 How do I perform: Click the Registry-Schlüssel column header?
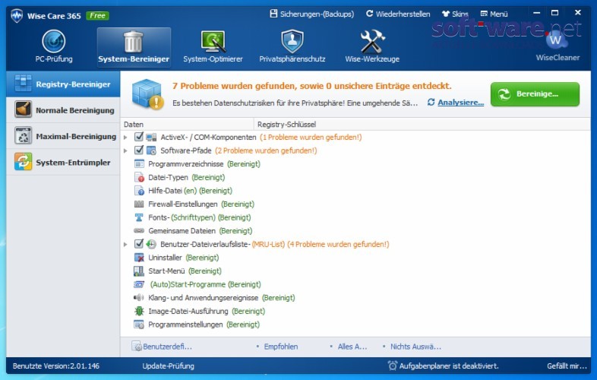point(422,124)
